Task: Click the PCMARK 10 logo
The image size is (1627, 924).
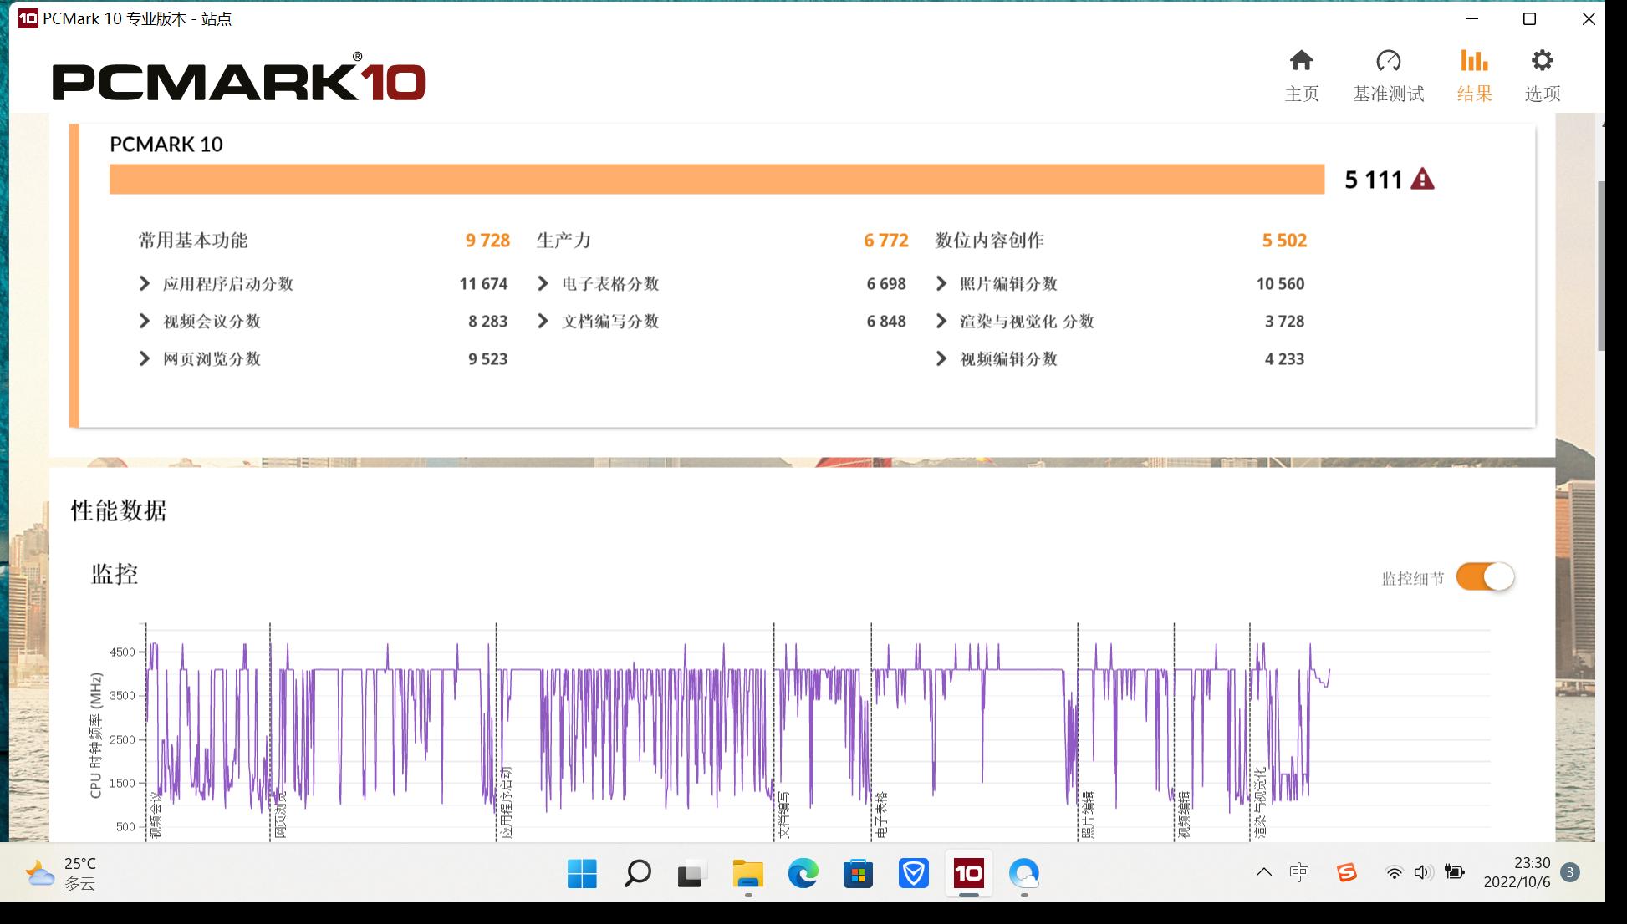Action: (x=238, y=79)
